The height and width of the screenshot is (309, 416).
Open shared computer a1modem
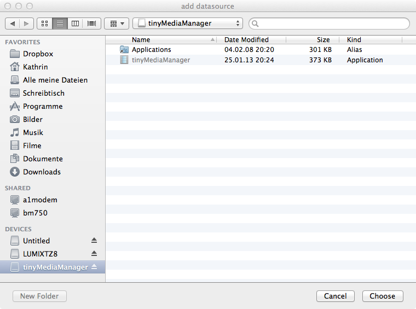[x=40, y=200]
